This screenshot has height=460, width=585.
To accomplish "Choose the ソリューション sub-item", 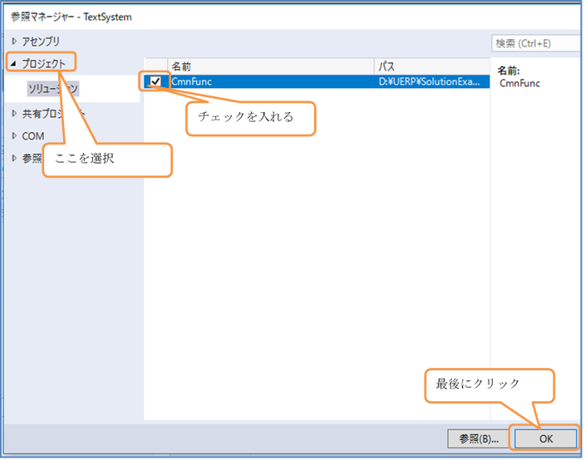I will coord(52,88).
